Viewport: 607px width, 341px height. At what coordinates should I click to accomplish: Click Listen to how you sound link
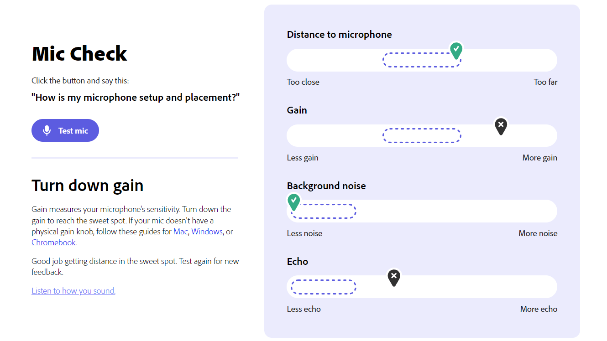(73, 291)
